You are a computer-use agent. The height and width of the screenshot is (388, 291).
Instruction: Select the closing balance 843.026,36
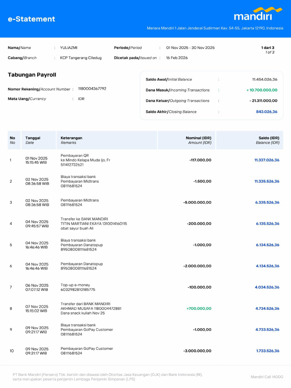pyautogui.click(x=267, y=112)
